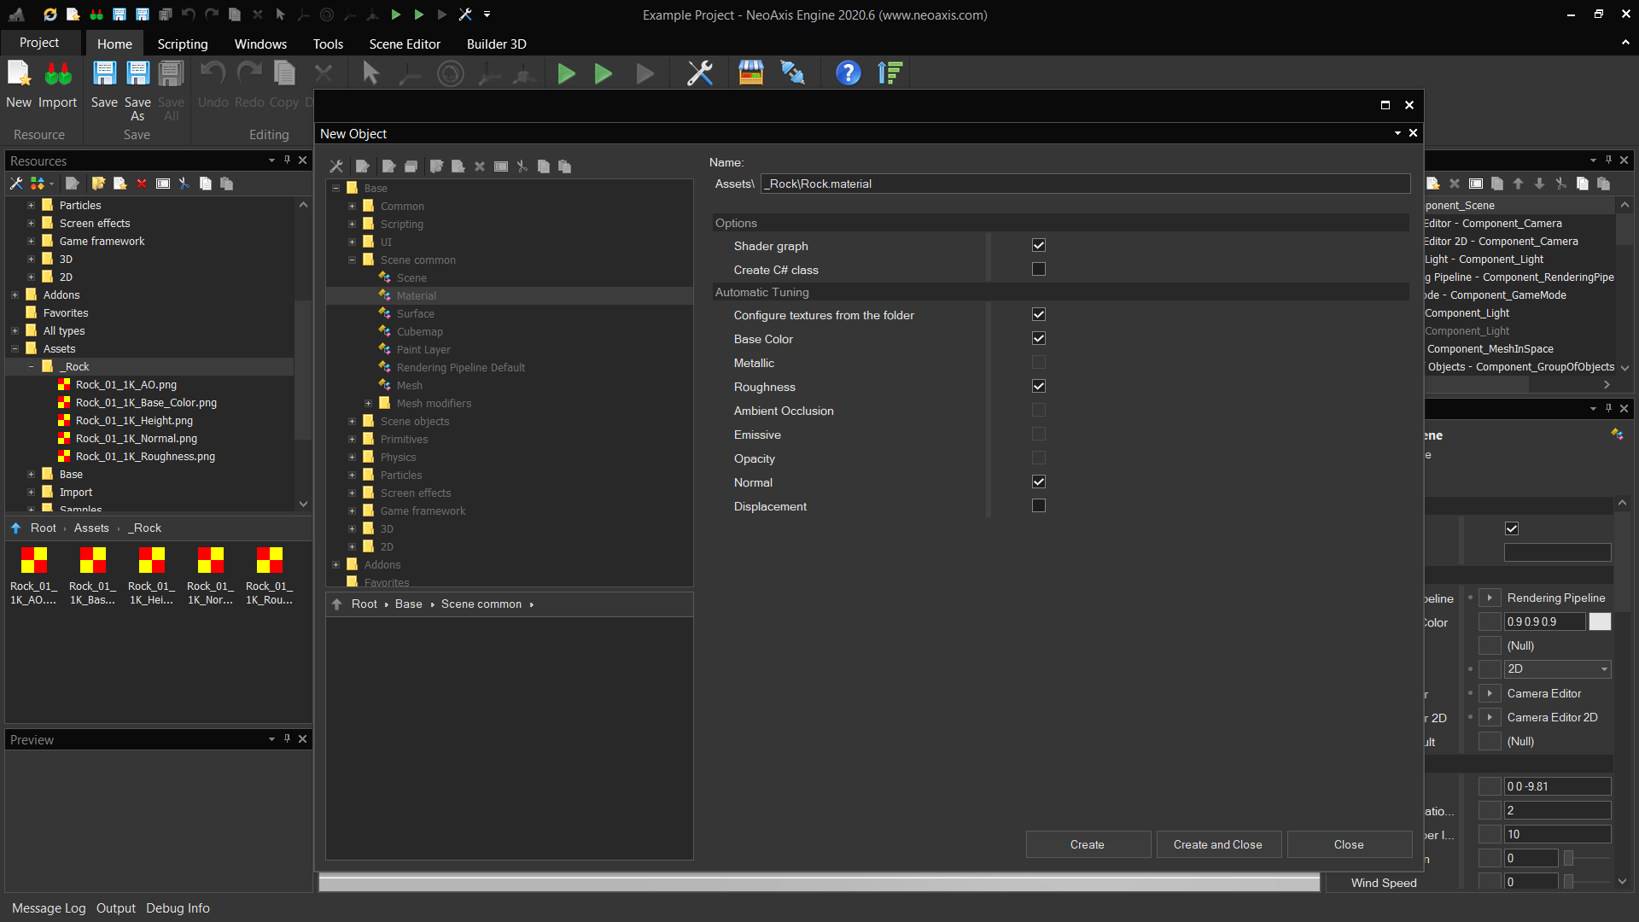Open the Scripting ribbon tab

(x=182, y=44)
